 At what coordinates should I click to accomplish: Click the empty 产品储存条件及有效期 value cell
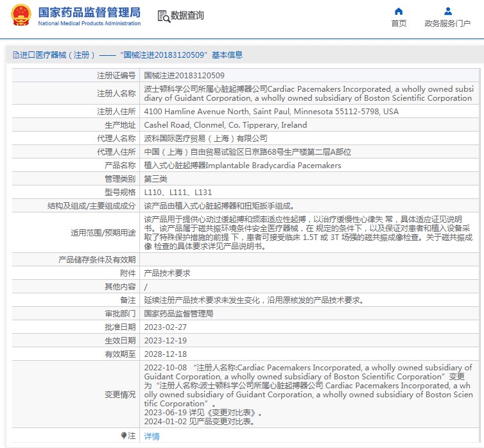pyautogui.click(x=309, y=260)
